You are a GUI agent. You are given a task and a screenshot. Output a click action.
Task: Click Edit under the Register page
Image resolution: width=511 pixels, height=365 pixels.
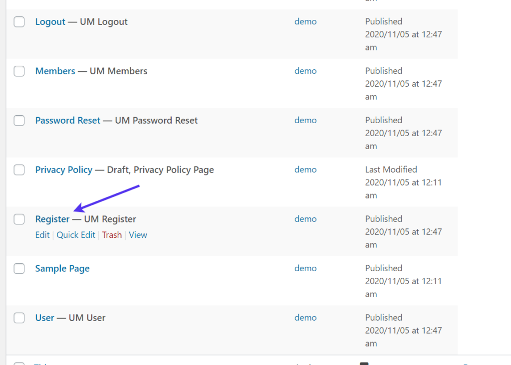click(42, 235)
